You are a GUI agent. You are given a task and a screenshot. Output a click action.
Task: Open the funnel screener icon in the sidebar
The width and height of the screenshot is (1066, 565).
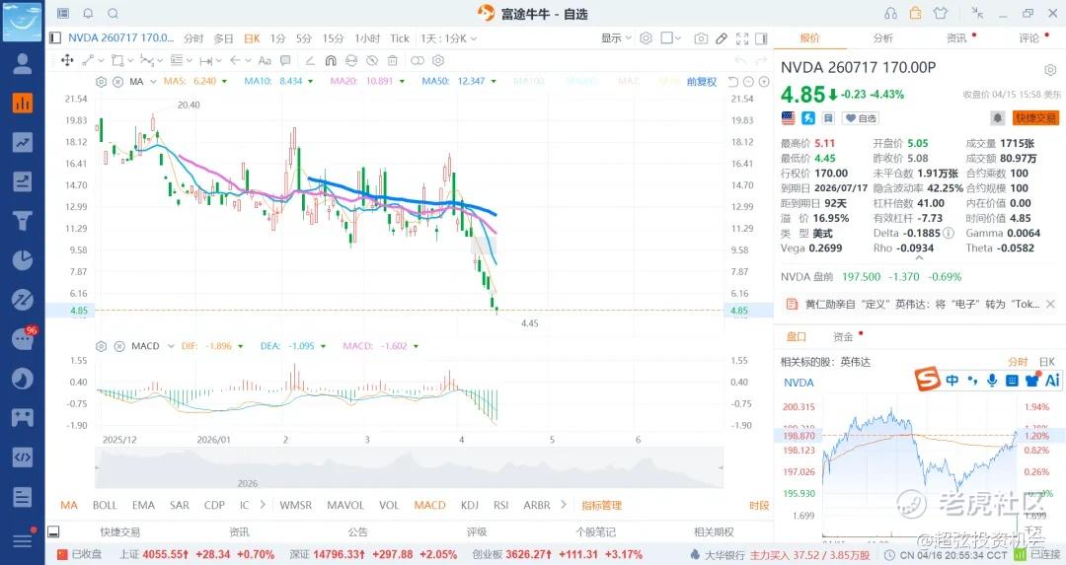point(22,220)
